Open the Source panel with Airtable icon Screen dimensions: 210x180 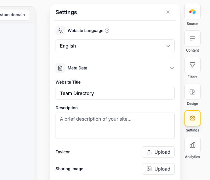tap(192, 12)
